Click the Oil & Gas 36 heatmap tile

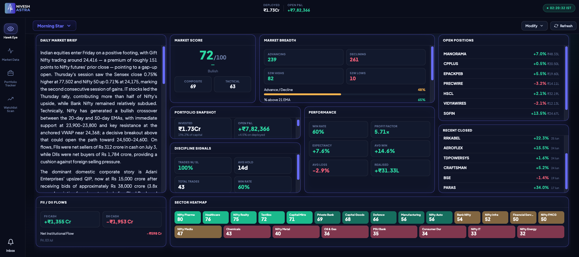tap(345, 232)
